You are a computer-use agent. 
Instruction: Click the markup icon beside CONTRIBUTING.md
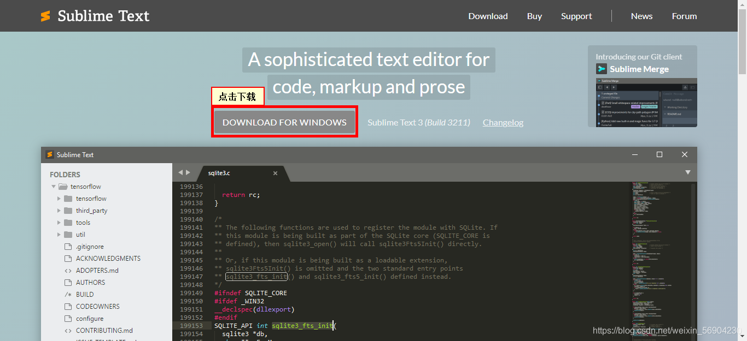click(68, 331)
